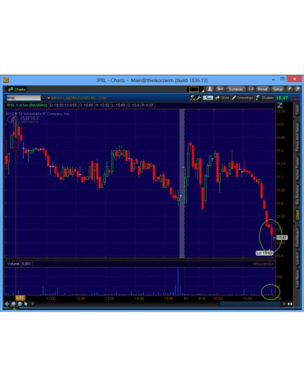Select the pointer cursor tool

[x=26, y=304]
